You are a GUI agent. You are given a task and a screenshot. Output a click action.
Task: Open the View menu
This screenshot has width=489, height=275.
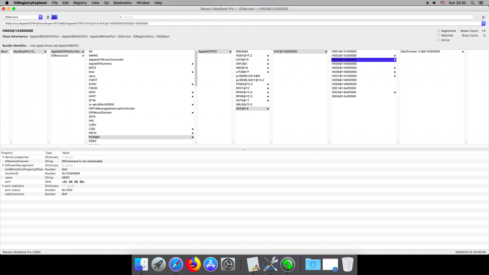pyautogui.click(x=95, y=3)
